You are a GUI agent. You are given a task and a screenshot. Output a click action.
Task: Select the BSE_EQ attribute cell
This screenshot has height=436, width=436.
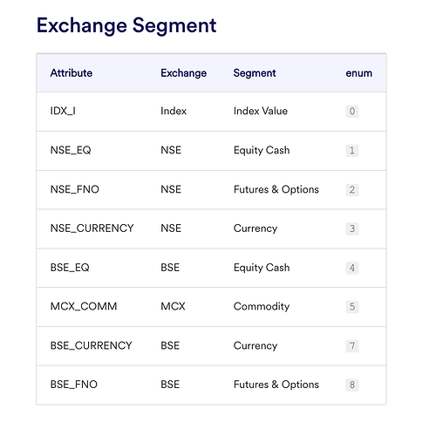pos(70,268)
